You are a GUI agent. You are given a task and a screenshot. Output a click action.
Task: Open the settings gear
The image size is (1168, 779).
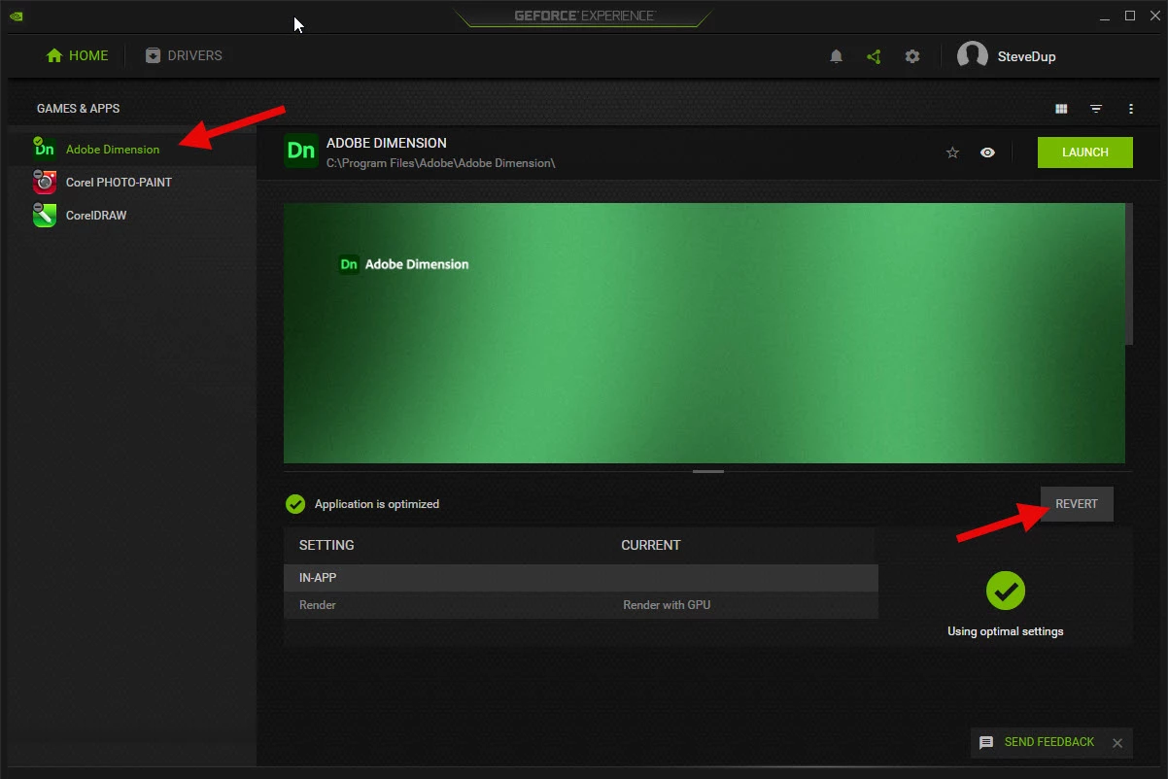click(911, 56)
